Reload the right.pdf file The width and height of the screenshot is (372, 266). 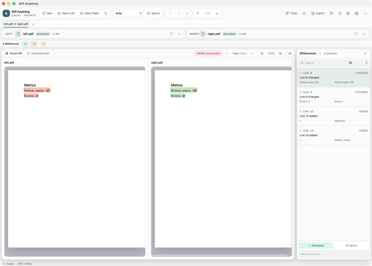click(x=356, y=34)
